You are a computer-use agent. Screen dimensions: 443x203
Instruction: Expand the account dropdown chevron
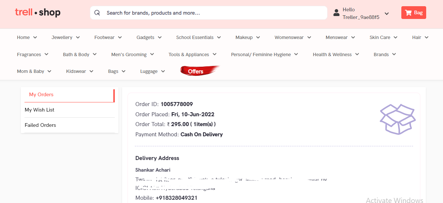387,14
